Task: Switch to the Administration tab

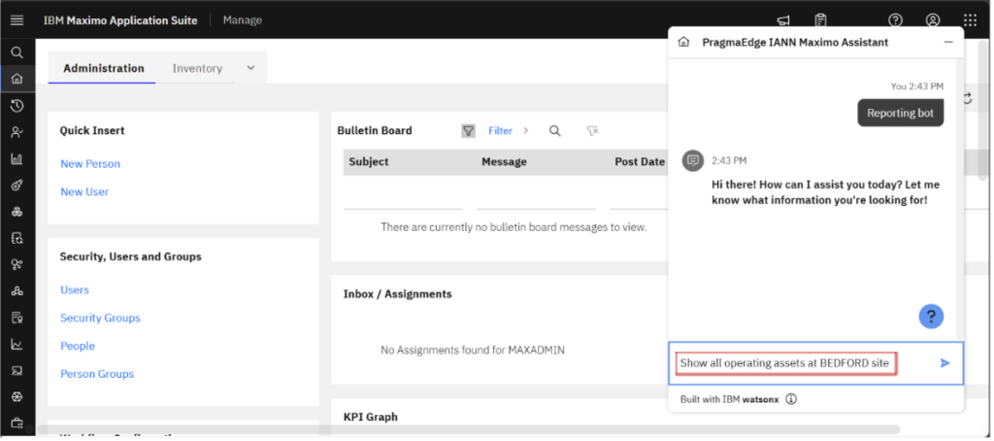Action: click(103, 69)
